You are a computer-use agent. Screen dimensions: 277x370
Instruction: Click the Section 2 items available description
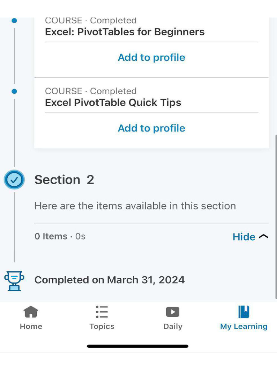(x=135, y=206)
